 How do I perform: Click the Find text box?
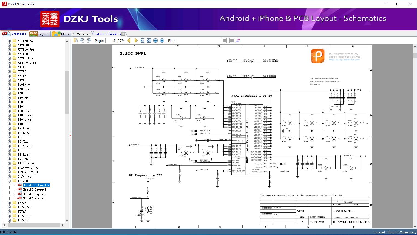coord(199,40)
